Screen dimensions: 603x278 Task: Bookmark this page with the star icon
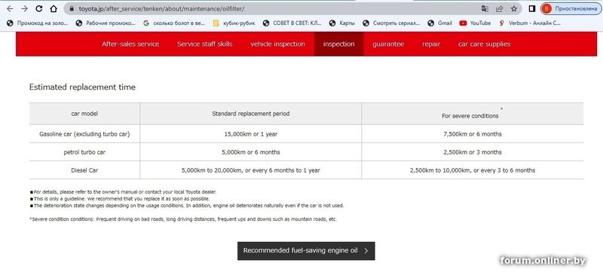point(514,8)
